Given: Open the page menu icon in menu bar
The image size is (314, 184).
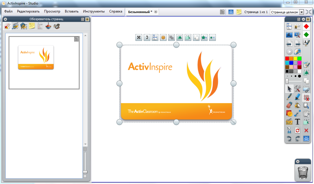Looking at the screenshot, I should [222, 12].
